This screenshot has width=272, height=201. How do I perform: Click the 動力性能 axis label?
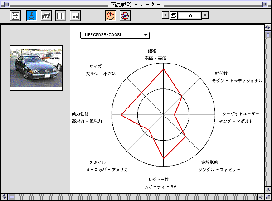click(x=80, y=114)
